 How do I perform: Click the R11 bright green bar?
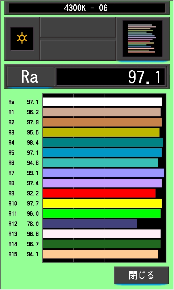[101, 214]
